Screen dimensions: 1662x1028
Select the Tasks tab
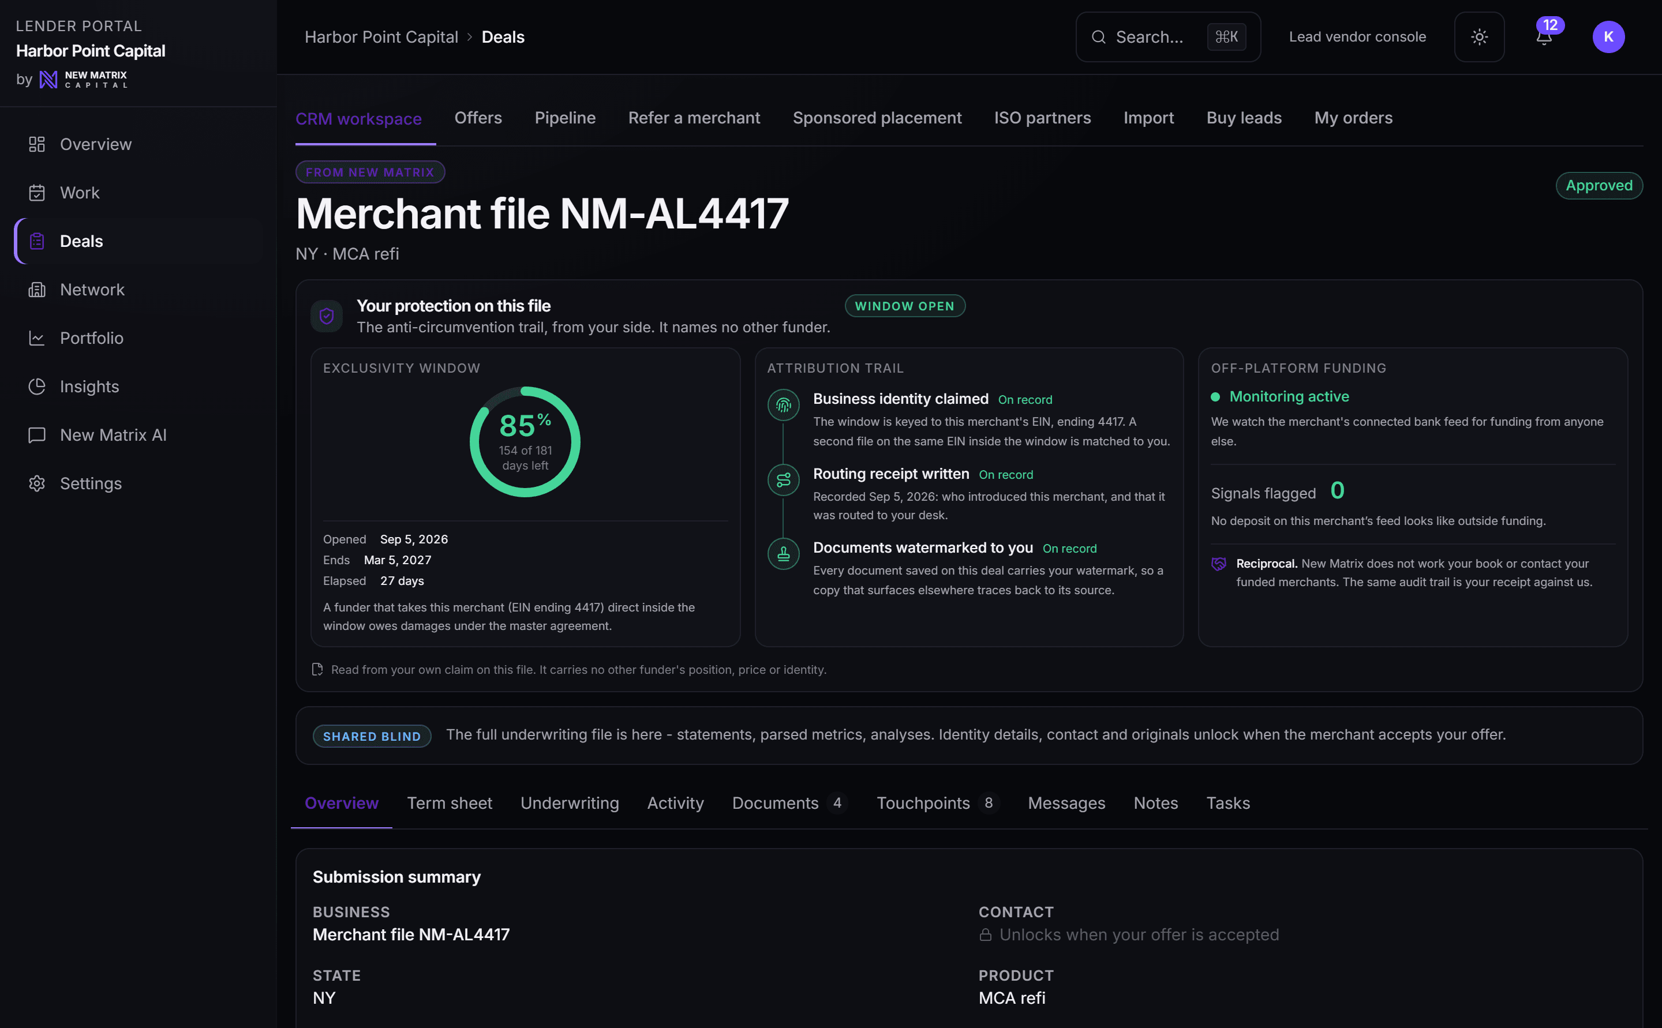click(1227, 803)
